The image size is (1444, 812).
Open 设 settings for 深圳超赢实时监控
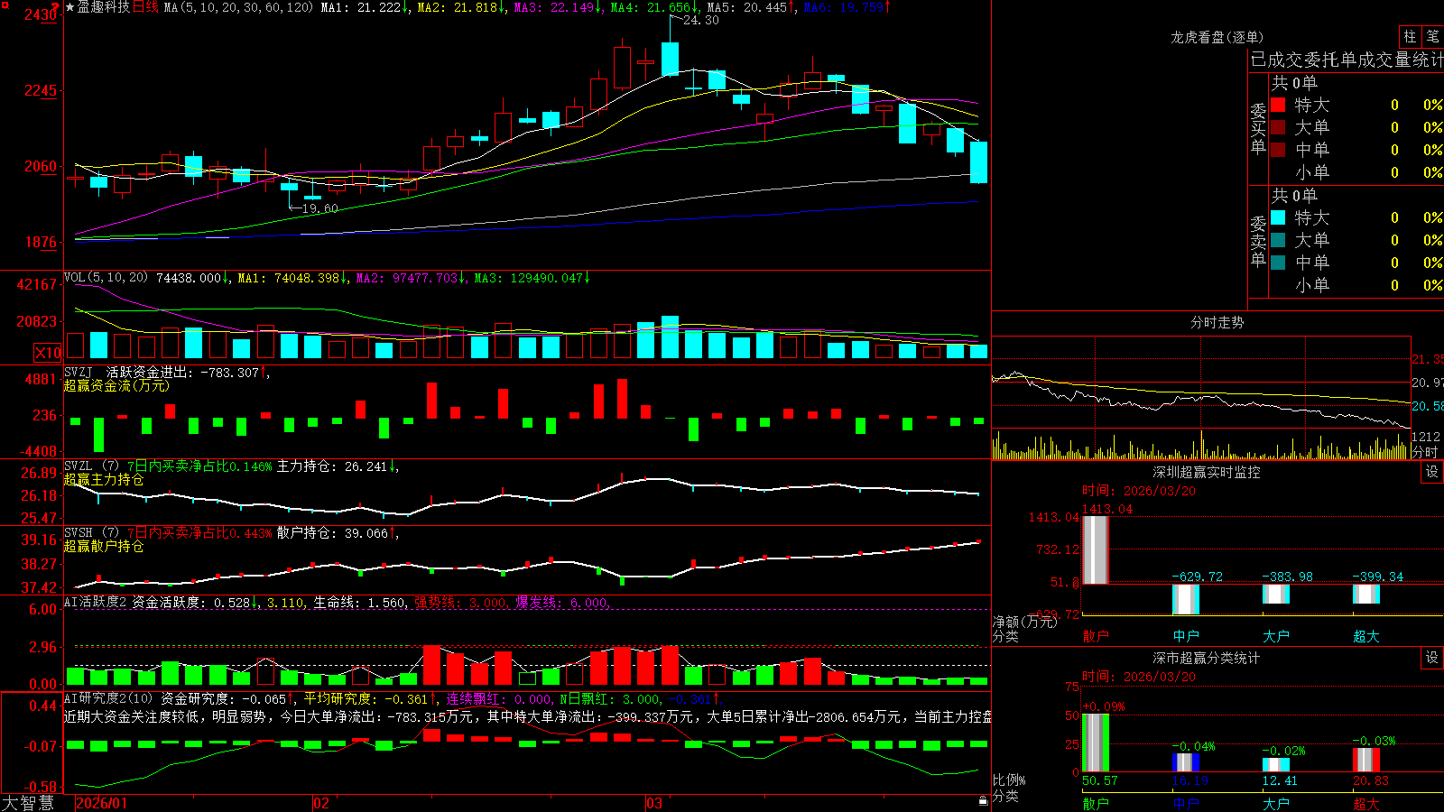click(x=1432, y=472)
